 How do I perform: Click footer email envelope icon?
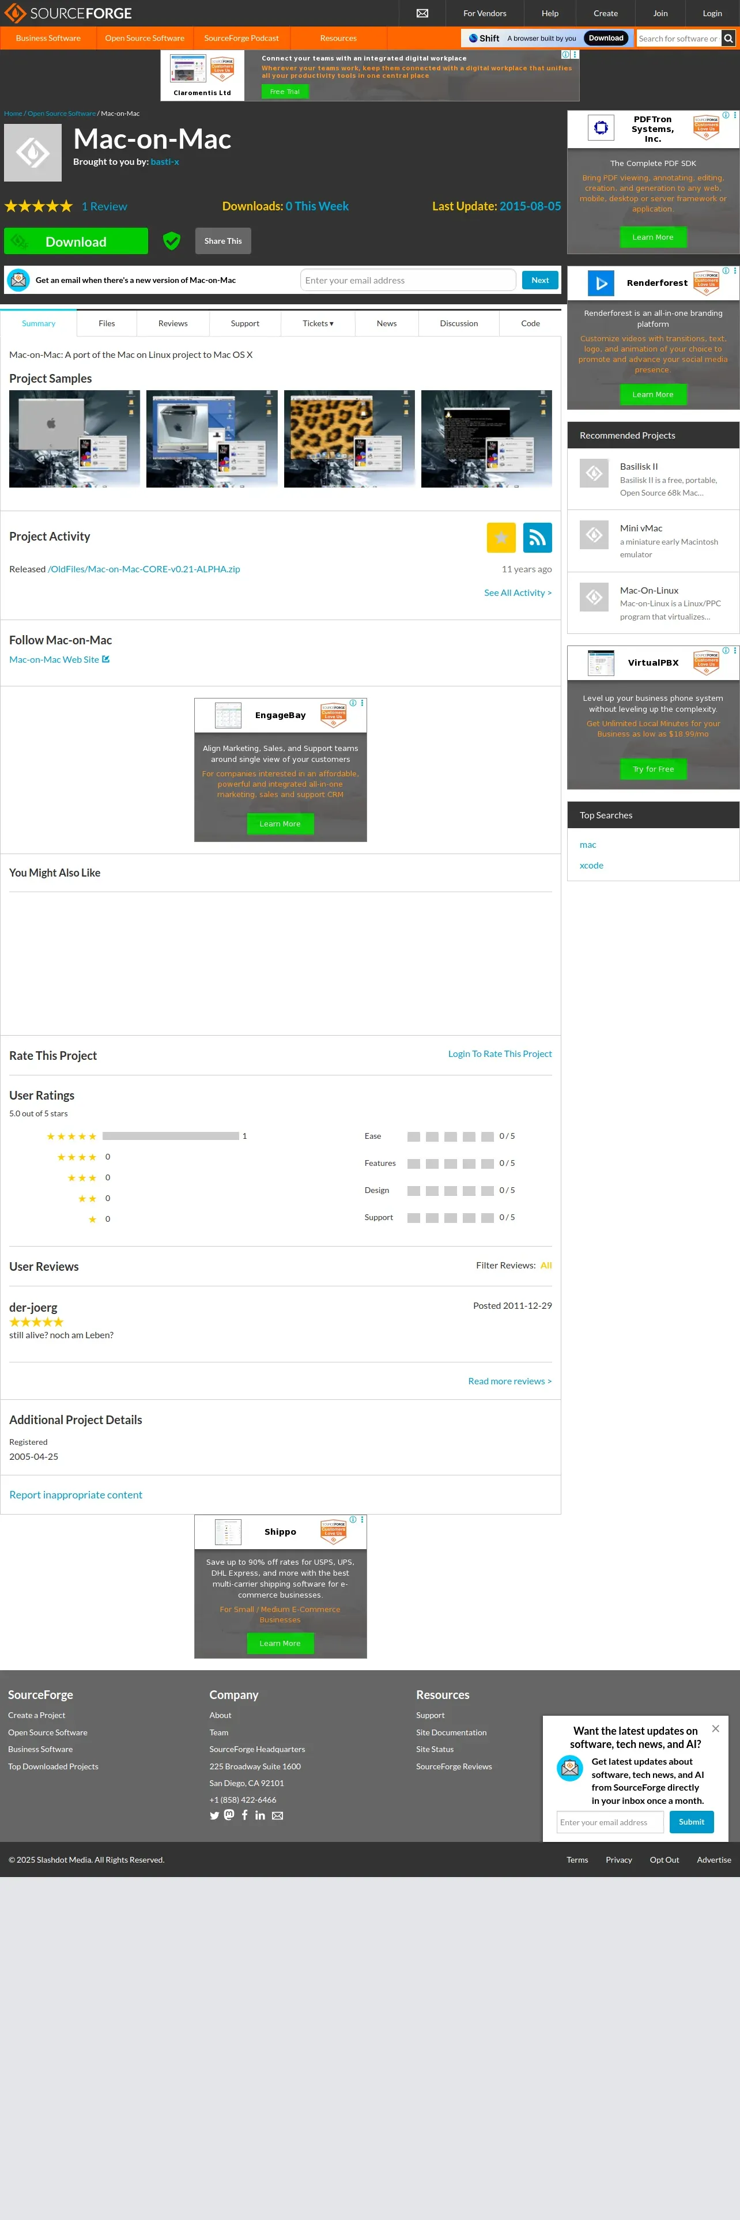277,1815
